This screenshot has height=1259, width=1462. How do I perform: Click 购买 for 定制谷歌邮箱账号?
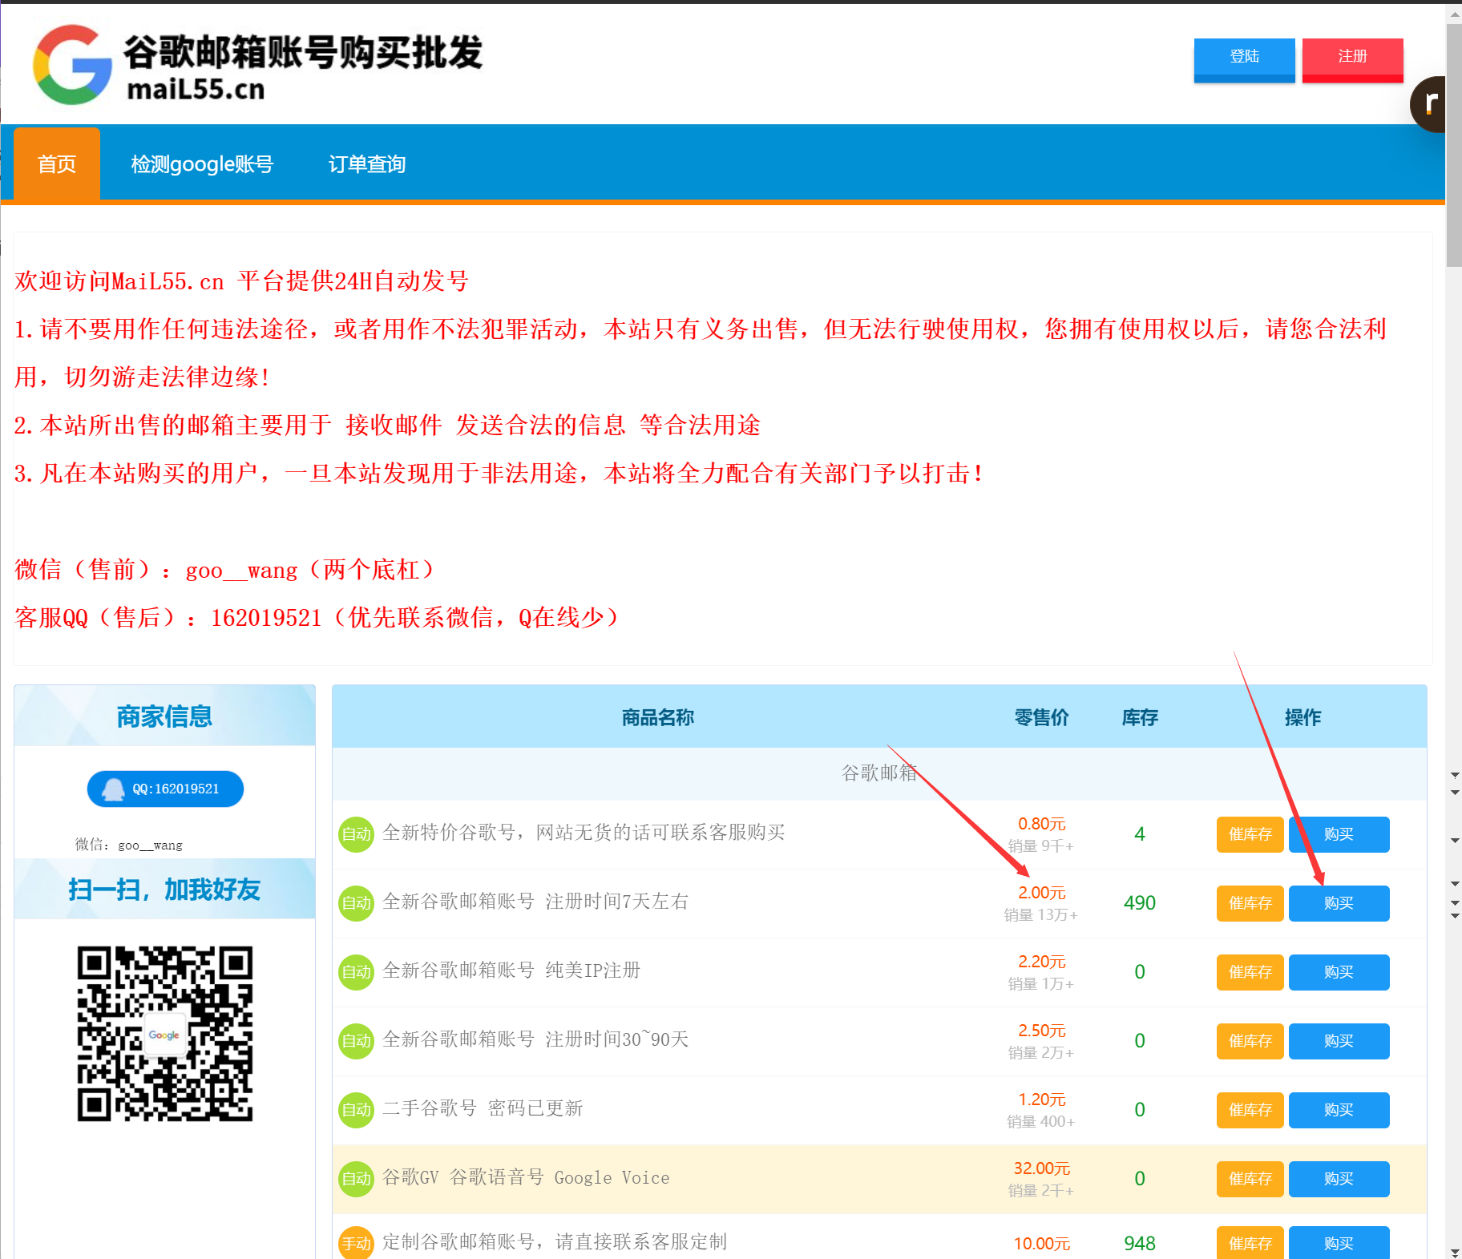coord(1339,1243)
